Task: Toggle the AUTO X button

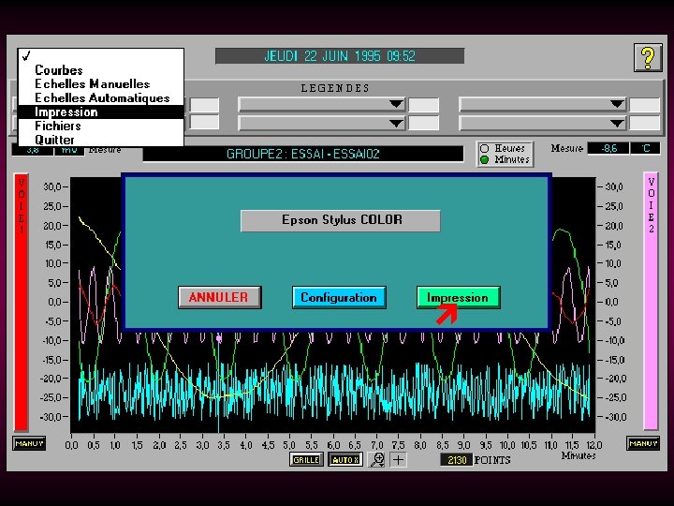Action: point(345,459)
